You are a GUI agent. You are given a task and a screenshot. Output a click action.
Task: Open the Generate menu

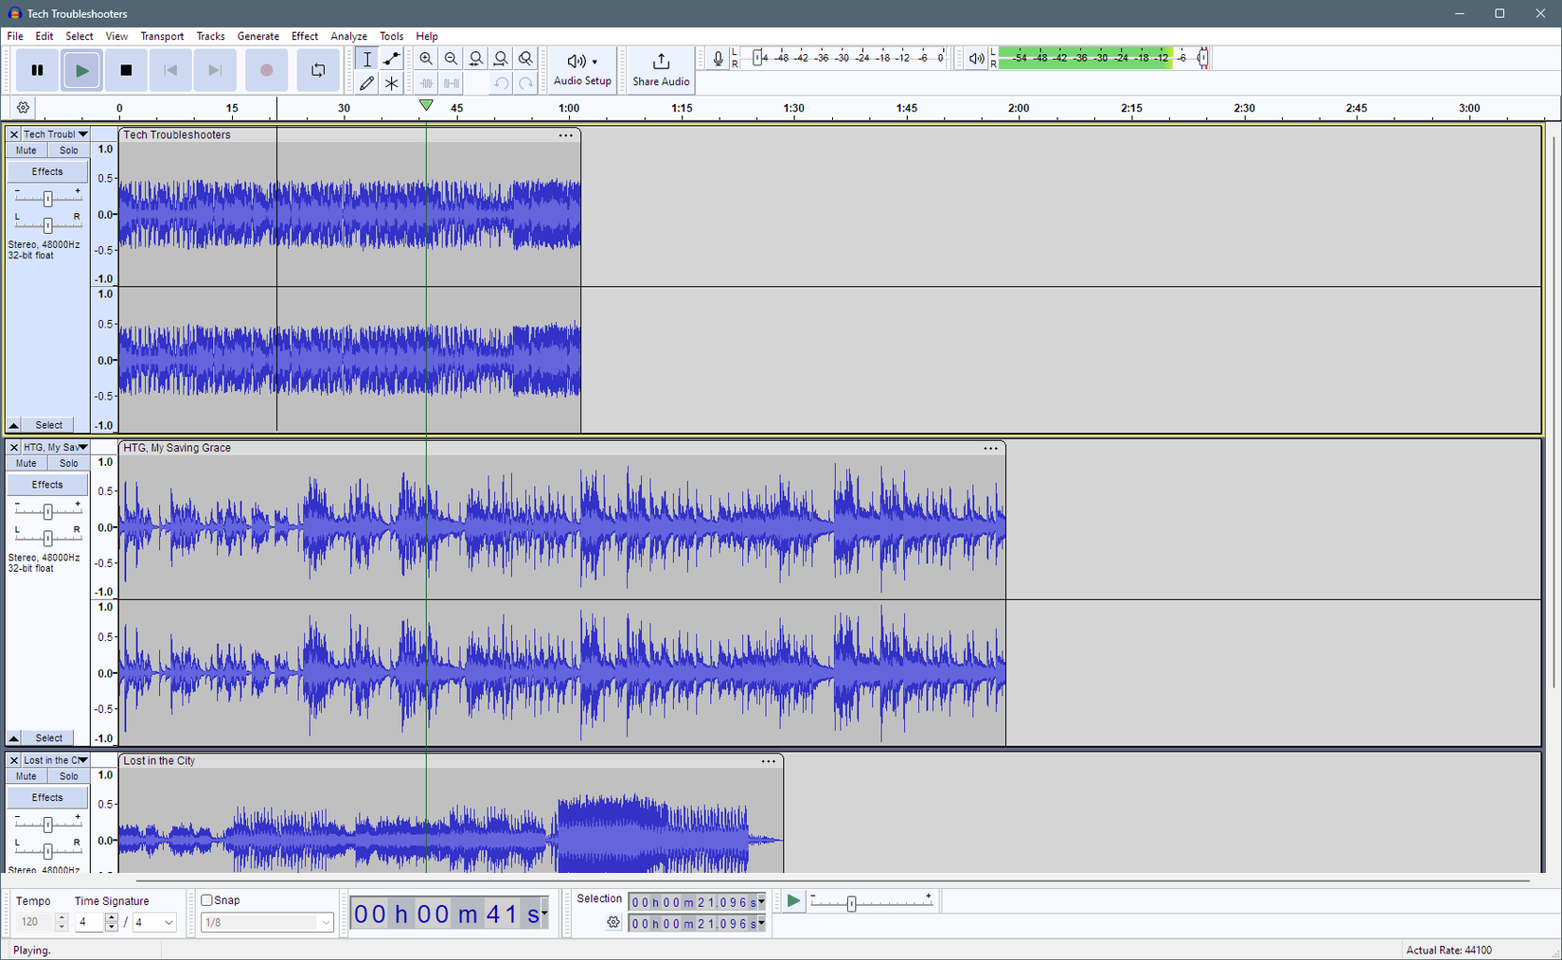click(x=258, y=36)
